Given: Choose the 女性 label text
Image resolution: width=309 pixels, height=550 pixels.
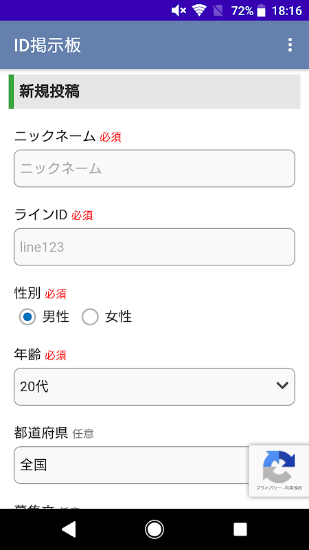Looking at the screenshot, I should click(x=118, y=317).
